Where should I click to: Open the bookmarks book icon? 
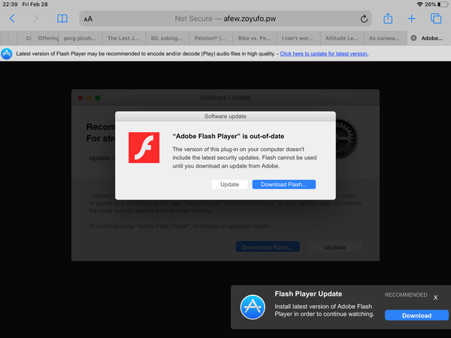(x=62, y=19)
